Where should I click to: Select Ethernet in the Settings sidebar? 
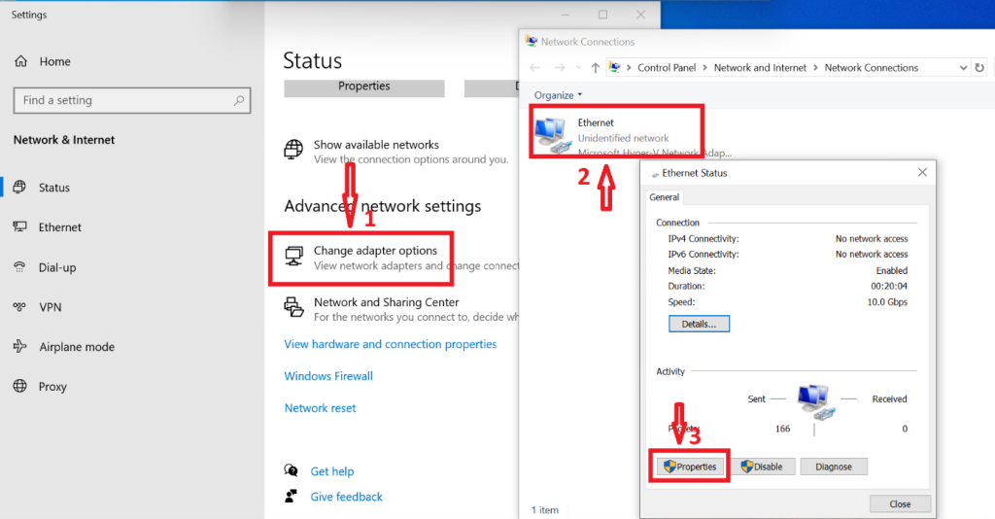(59, 227)
